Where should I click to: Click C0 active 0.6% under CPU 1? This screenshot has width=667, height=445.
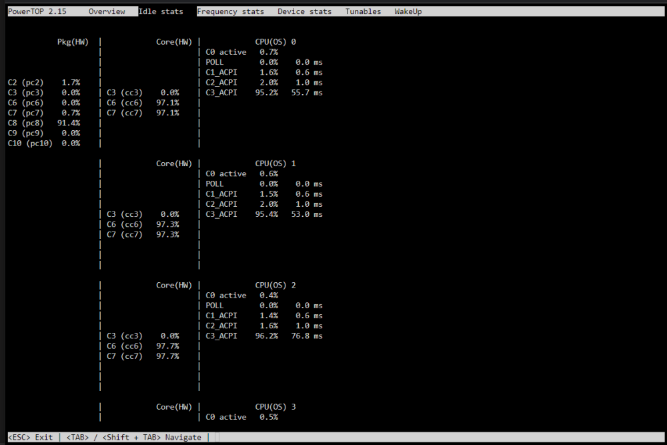pos(241,173)
